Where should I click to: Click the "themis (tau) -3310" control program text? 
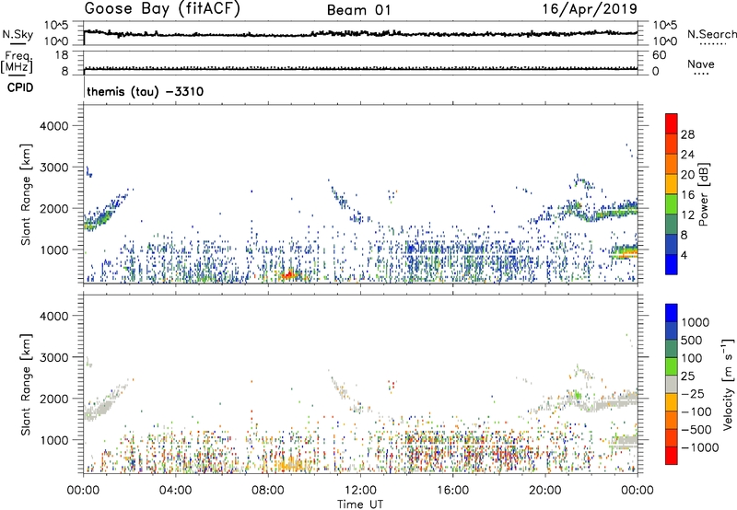pos(146,91)
